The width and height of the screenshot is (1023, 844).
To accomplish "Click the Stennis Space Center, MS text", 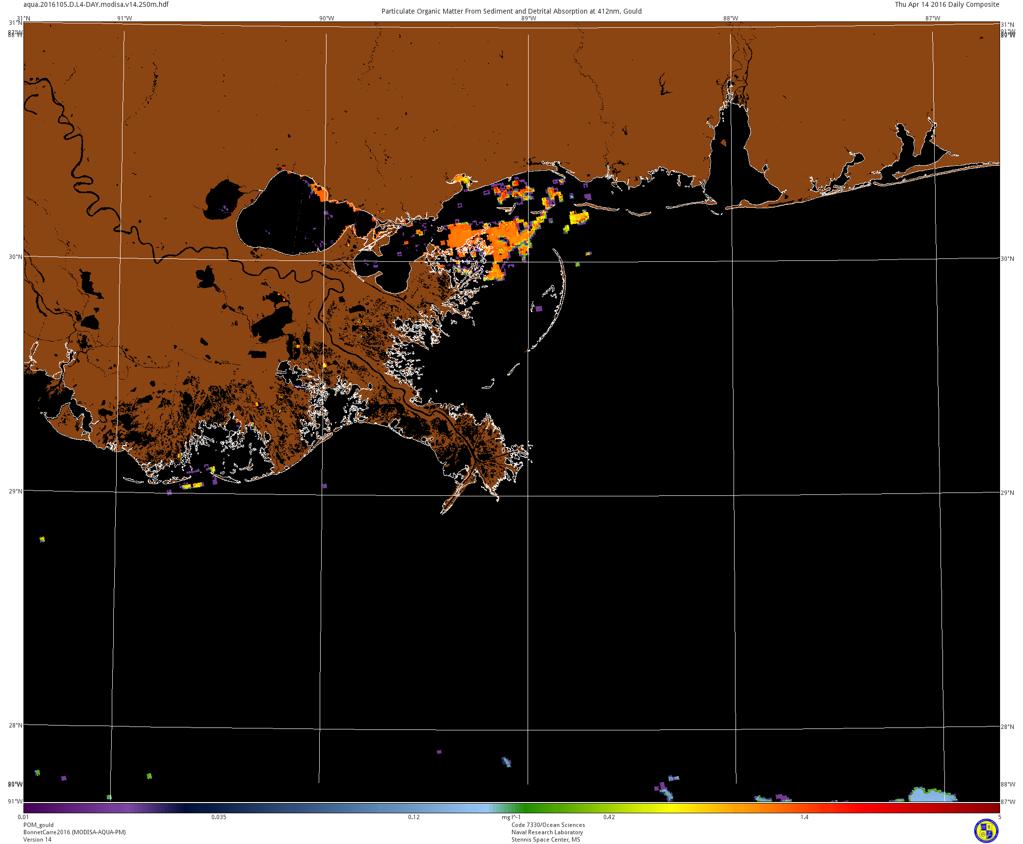I will 546,840.
